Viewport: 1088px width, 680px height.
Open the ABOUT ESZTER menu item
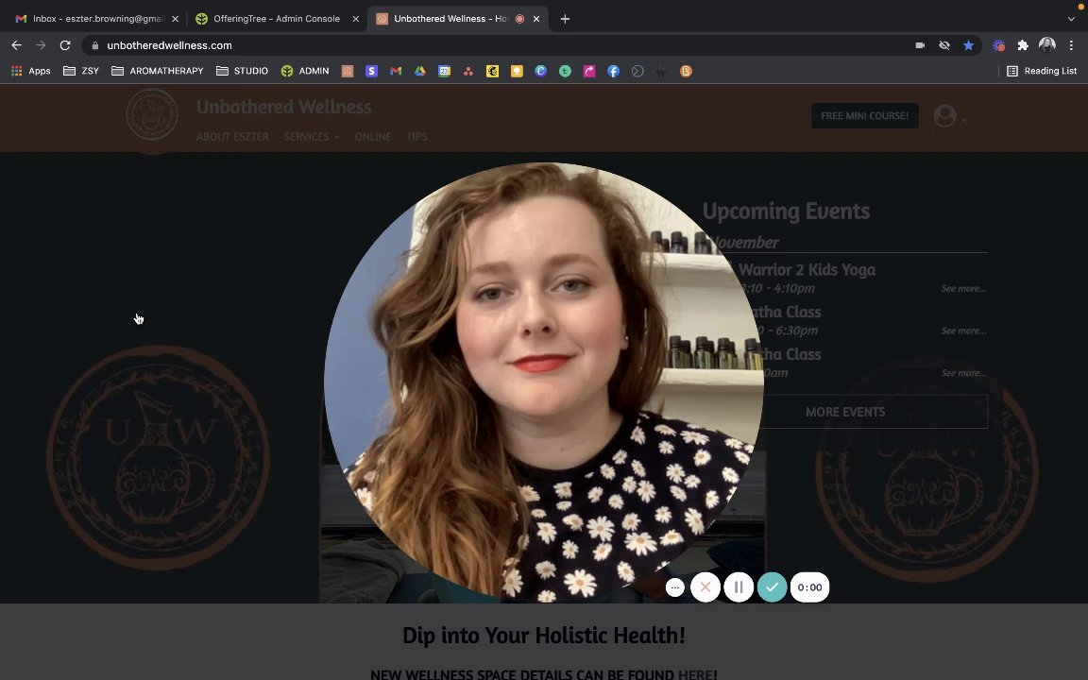coord(232,137)
